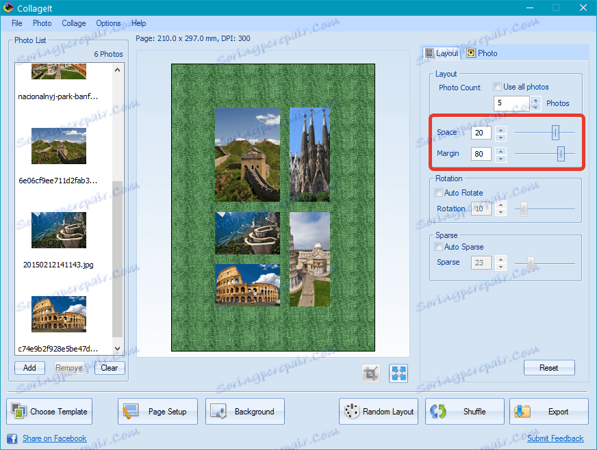This screenshot has height=450, width=597.
Task: Open the File menu
Action: click(x=16, y=23)
